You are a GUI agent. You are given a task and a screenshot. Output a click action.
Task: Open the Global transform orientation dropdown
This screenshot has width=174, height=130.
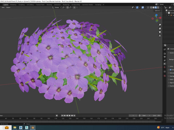(57, 8)
